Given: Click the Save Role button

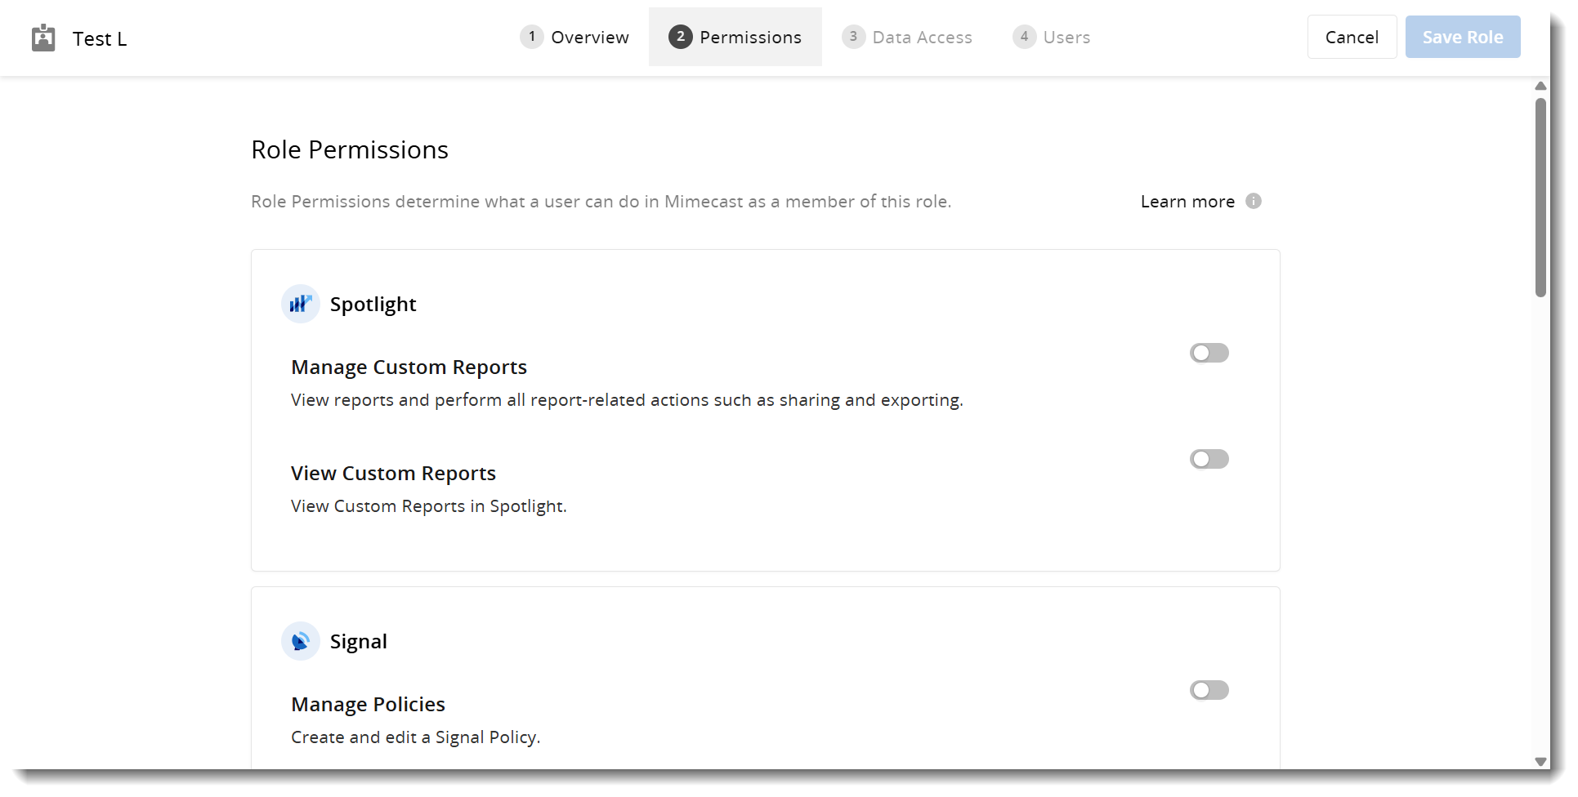Looking at the screenshot, I should [x=1462, y=38].
